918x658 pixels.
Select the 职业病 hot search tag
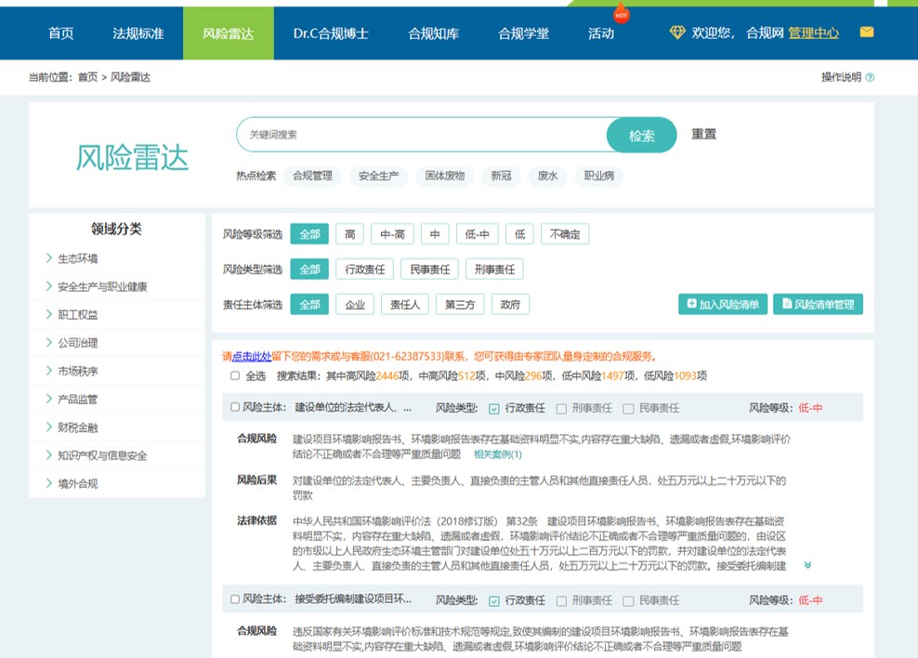pos(599,176)
